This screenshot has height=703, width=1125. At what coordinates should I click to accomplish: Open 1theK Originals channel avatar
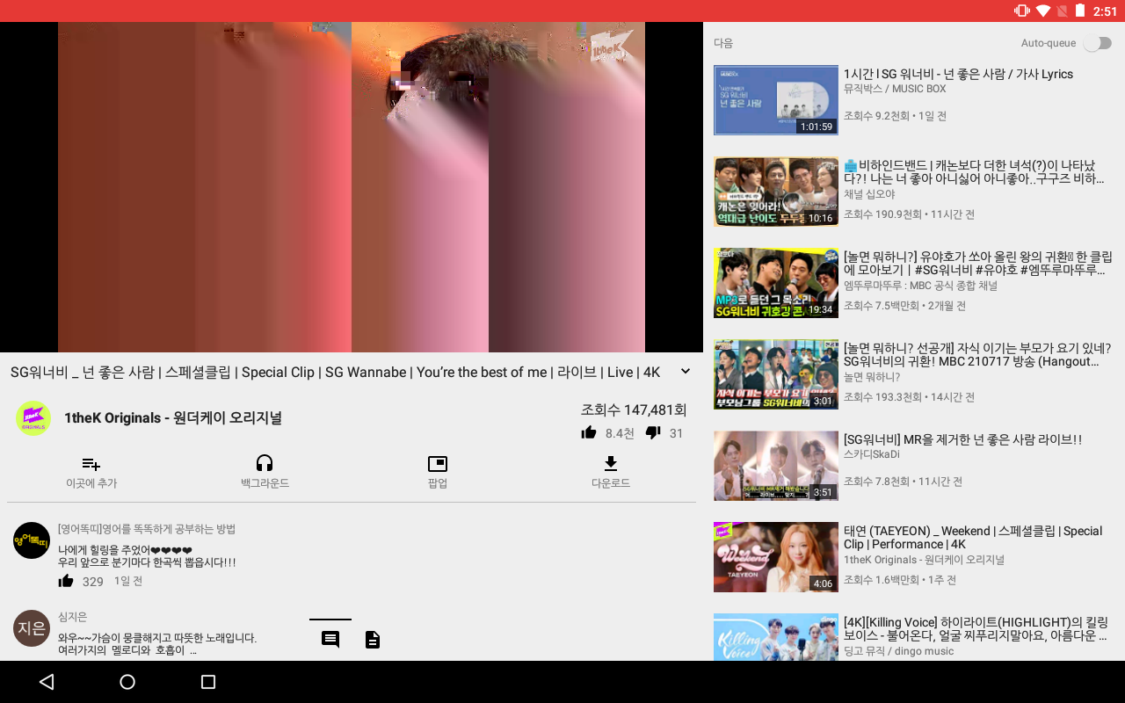[x=33, y=417]
